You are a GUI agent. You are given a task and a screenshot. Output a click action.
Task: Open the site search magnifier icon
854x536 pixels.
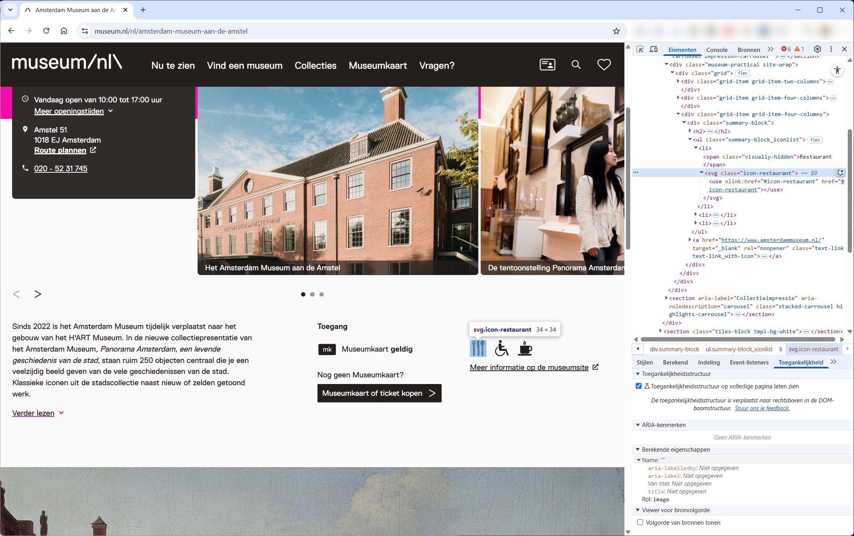pyautogui.click(x=576, y=64)
